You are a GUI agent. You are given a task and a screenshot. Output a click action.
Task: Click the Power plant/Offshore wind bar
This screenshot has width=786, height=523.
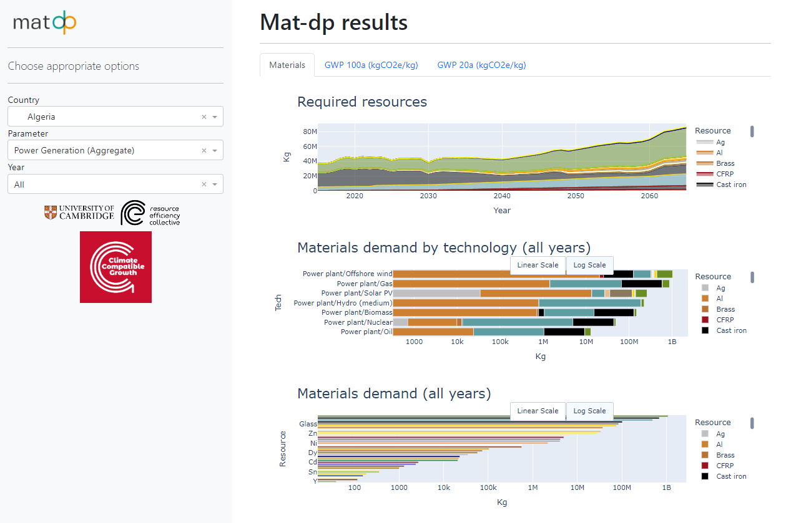(x=533, y=274)
